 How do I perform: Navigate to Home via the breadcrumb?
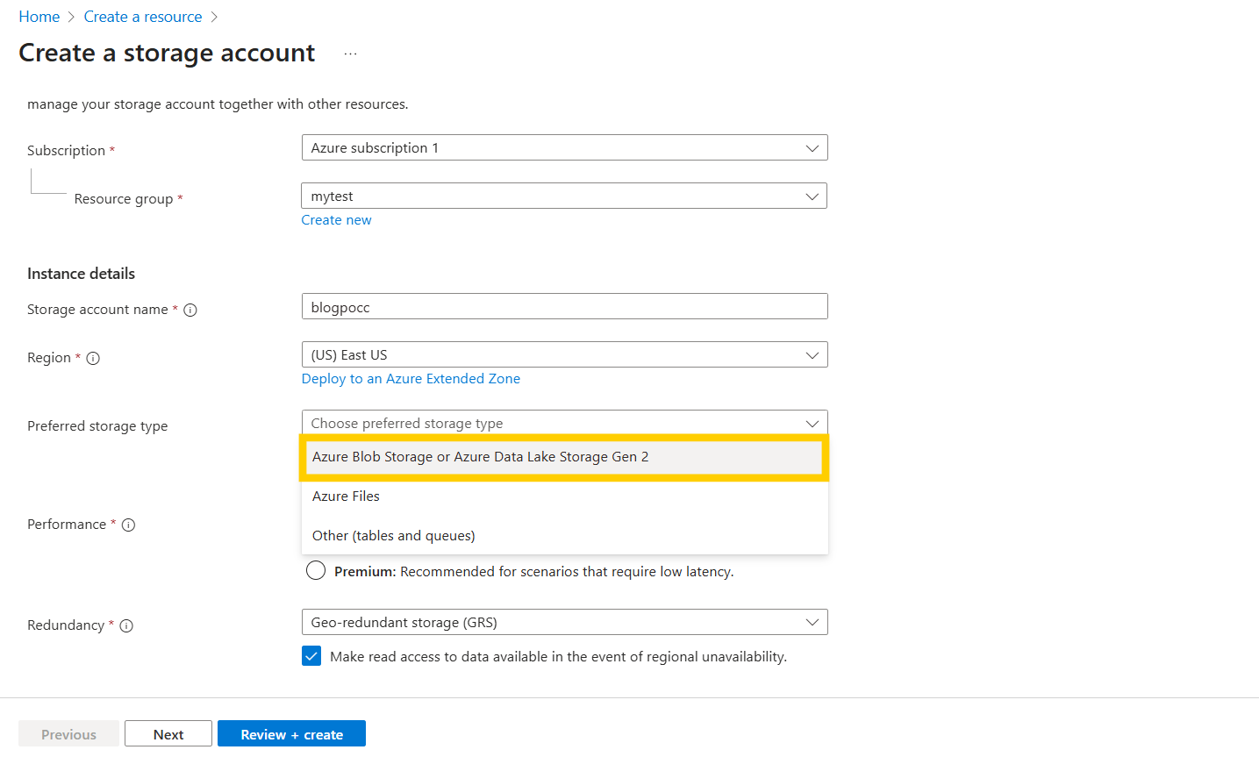point(39,16)
